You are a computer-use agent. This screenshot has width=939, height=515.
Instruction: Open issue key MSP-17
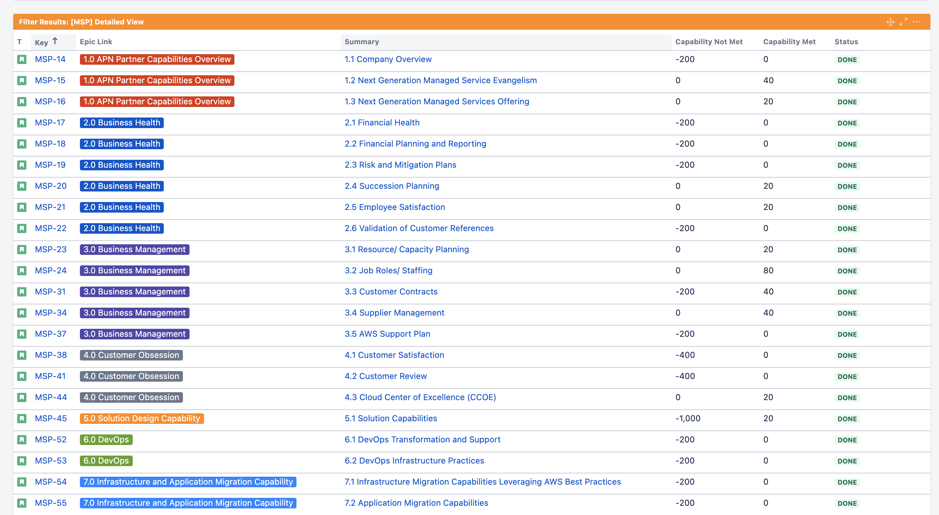point(50,123)
